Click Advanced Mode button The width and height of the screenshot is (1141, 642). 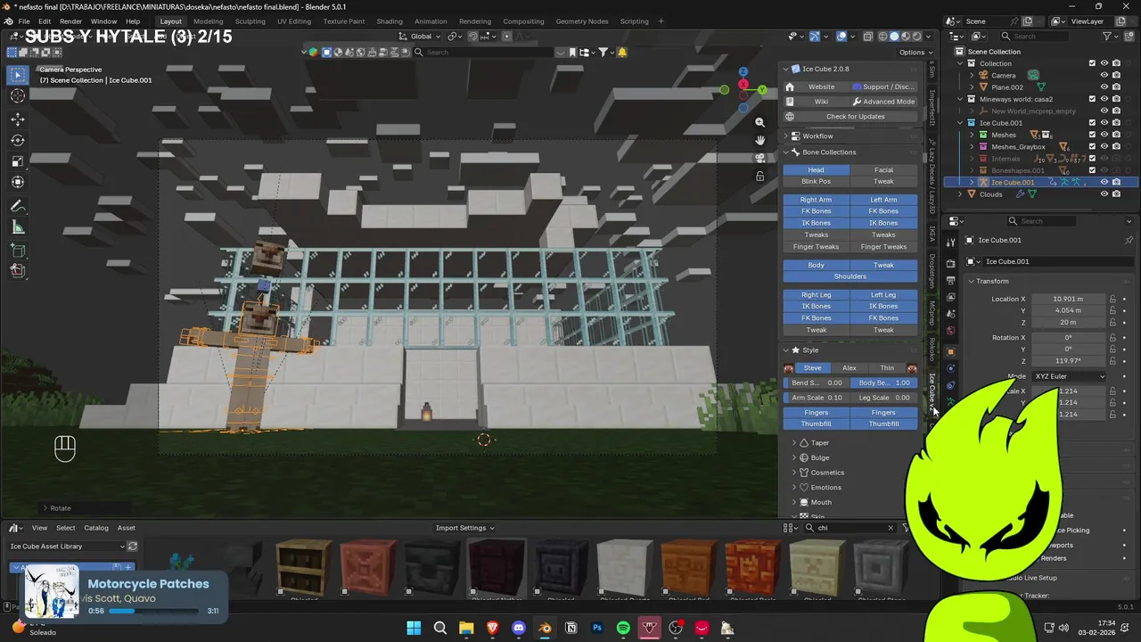(883, 102)
